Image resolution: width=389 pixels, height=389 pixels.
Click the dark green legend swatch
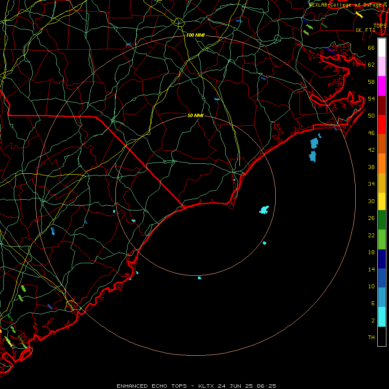(382, 220)
